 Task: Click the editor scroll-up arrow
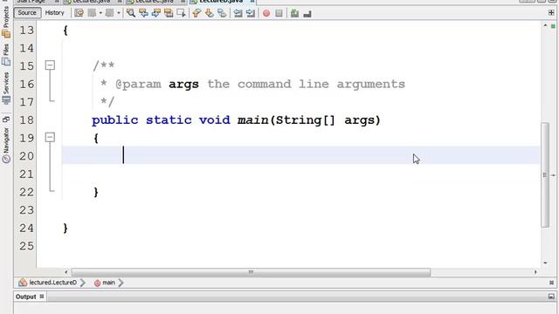click(x=545, y=25)
